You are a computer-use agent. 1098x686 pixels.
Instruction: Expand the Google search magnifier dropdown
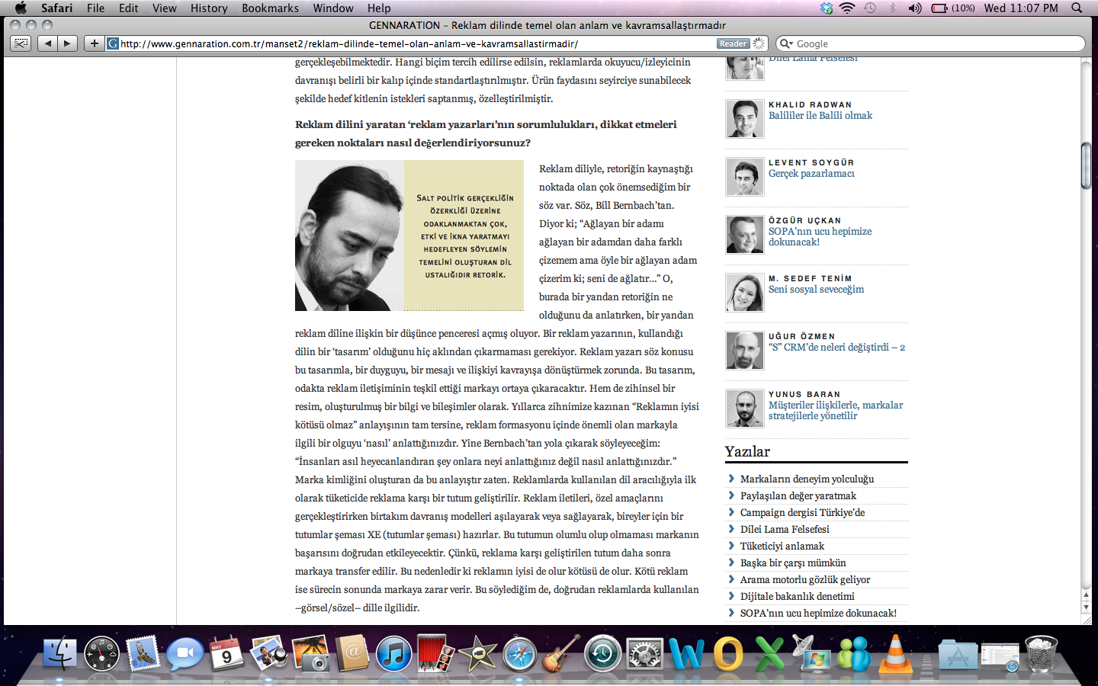(x=785, y=43)
